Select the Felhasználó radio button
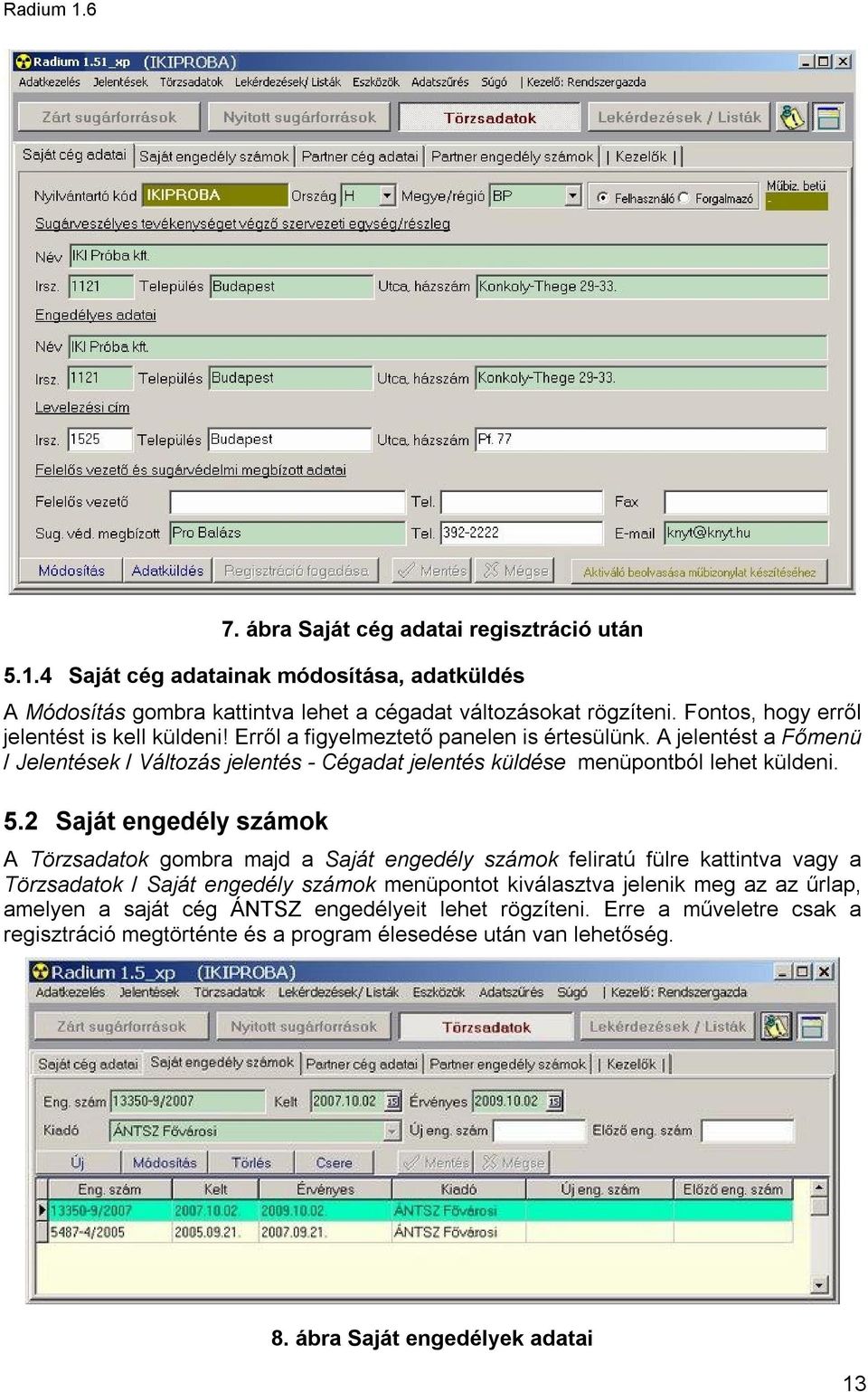 pyautogui.click(x=602, y=197)
